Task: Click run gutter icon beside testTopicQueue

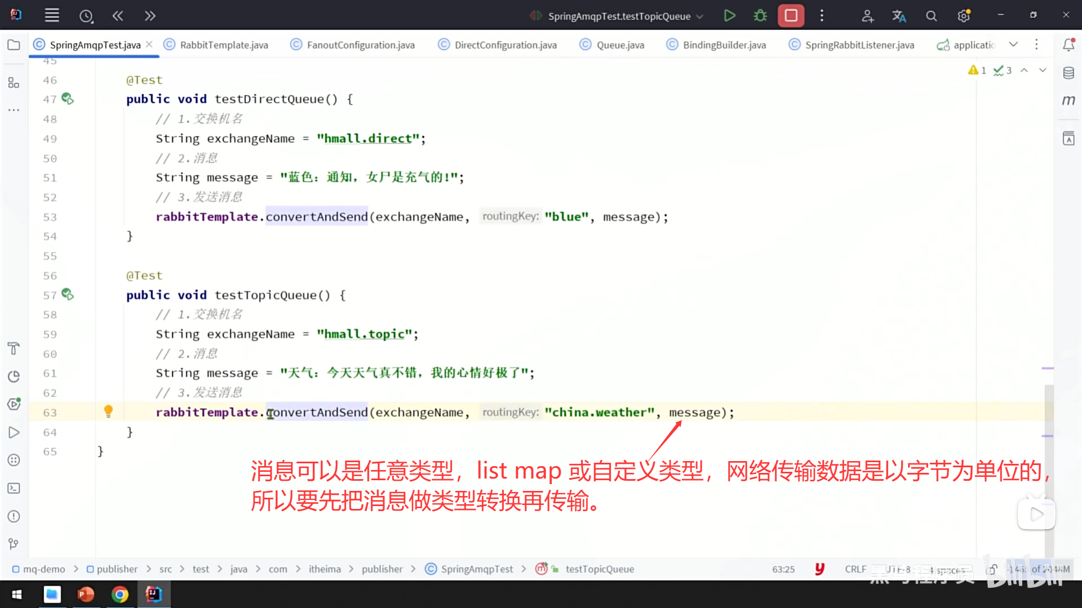Action: [x=68, y=294]
